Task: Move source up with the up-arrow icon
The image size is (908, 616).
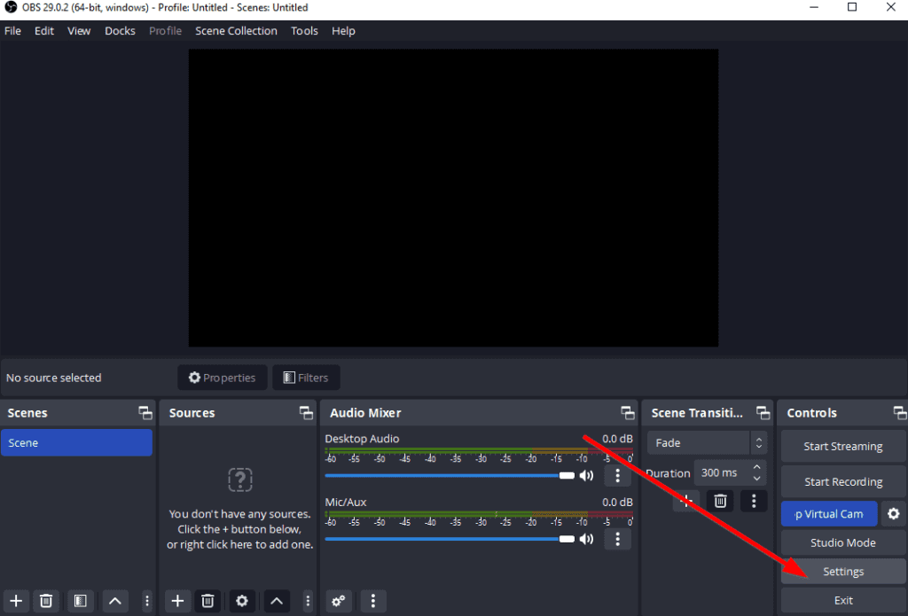Action: pos(276,601)
